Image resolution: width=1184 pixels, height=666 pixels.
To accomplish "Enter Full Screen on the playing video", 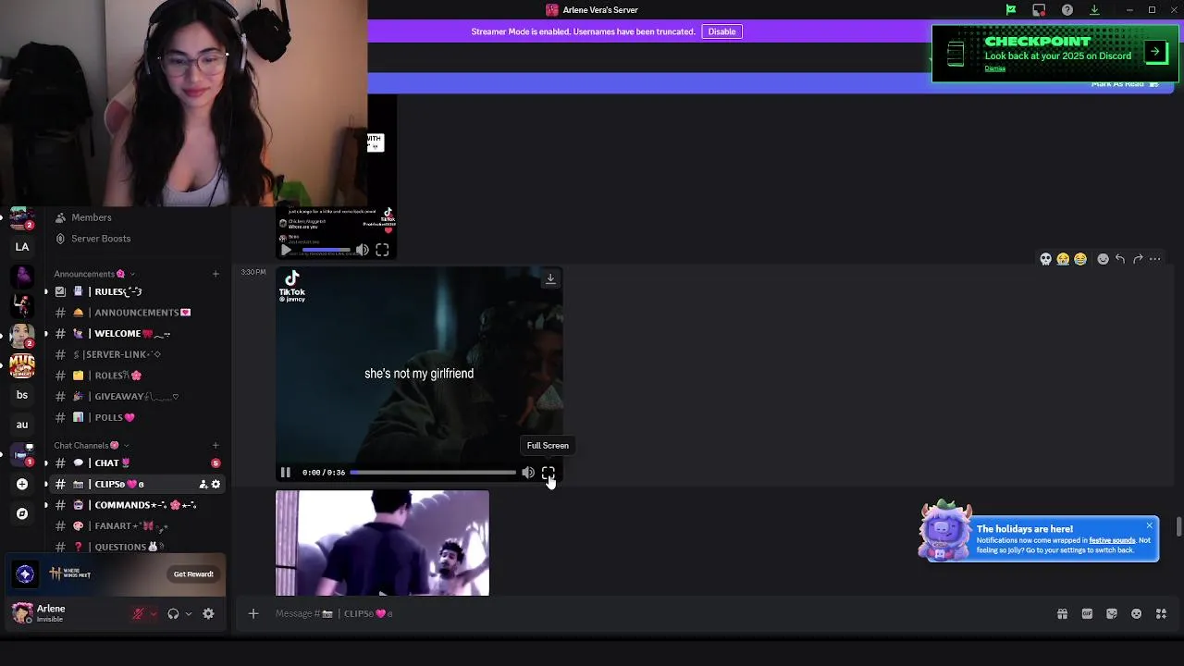I will pos(548,473).
